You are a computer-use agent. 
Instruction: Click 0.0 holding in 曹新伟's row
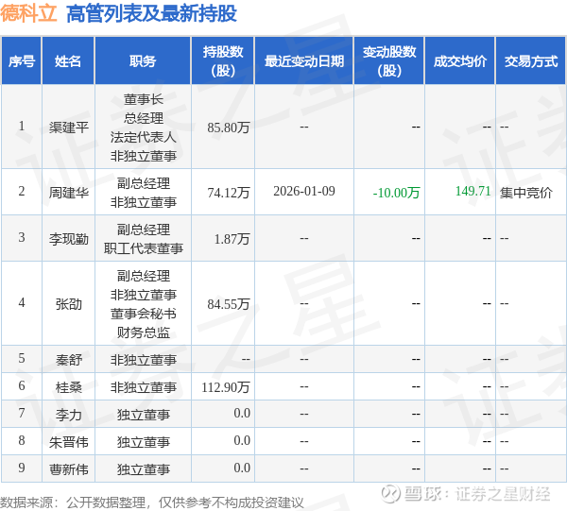pos(242,468)
